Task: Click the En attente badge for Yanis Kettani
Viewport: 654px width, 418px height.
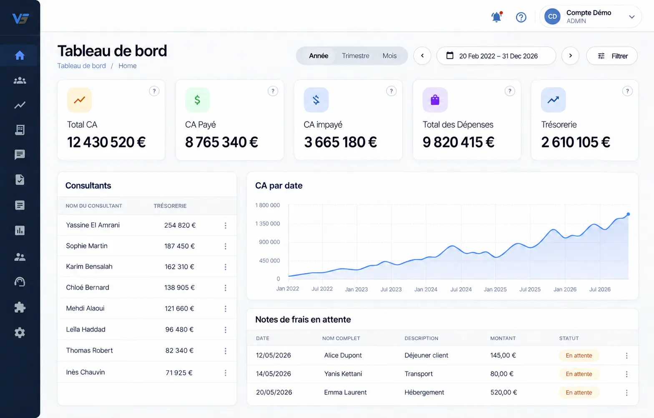Action: [579, 374]
